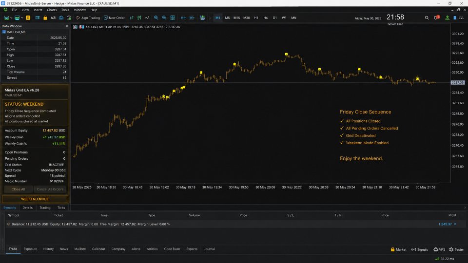Tile chart windows grid icon
The width and height of the screenshot is (468, 263).
pyautogui.click(x=173, y=18)
